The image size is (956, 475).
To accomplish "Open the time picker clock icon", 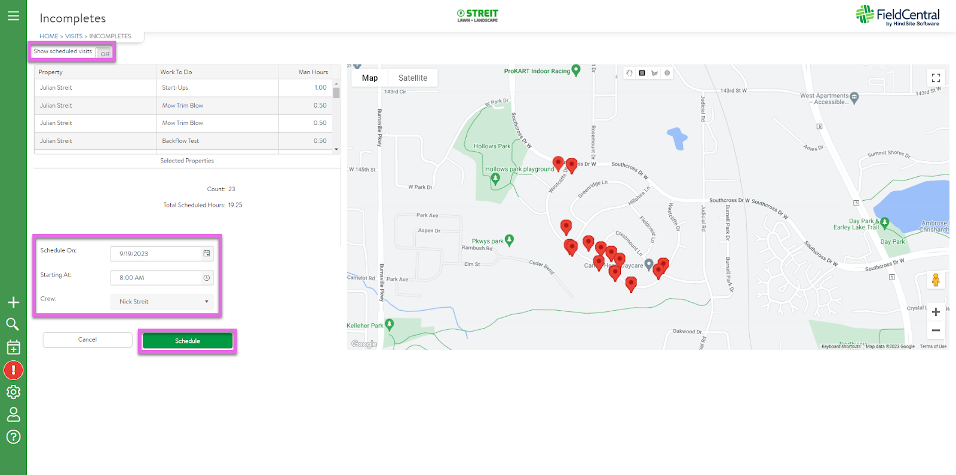I will [207, 278].
